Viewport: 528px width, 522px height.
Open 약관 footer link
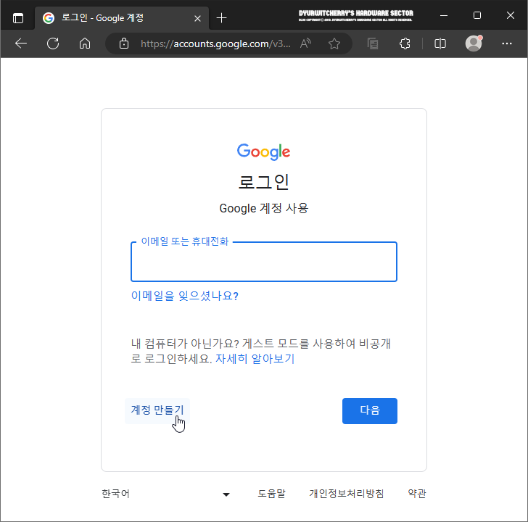point(417,494)
